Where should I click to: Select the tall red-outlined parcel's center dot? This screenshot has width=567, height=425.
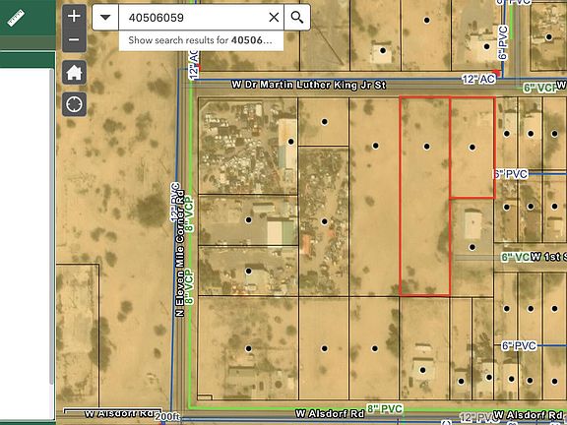point(426,147)
